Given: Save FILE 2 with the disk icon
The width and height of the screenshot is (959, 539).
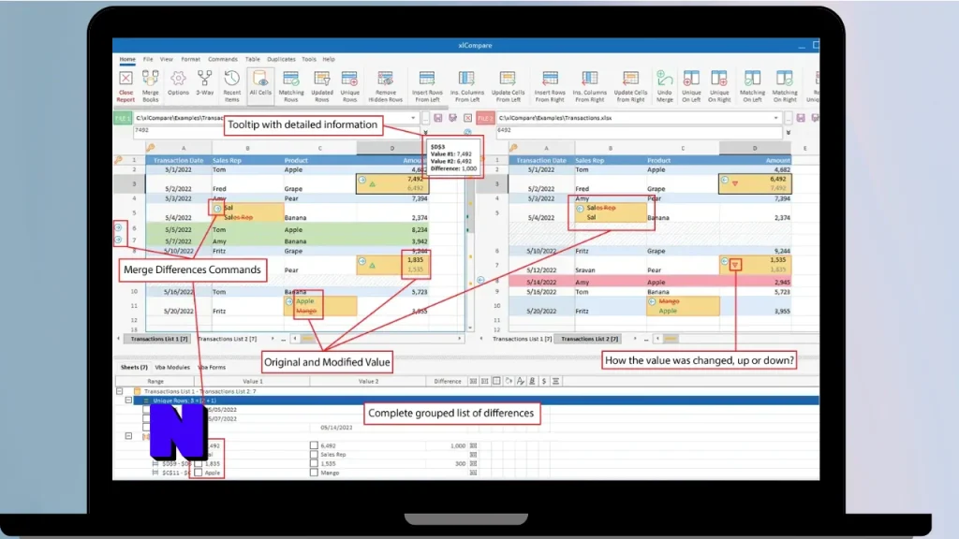Looking at the screenshot, I should [x=801, y=118].
